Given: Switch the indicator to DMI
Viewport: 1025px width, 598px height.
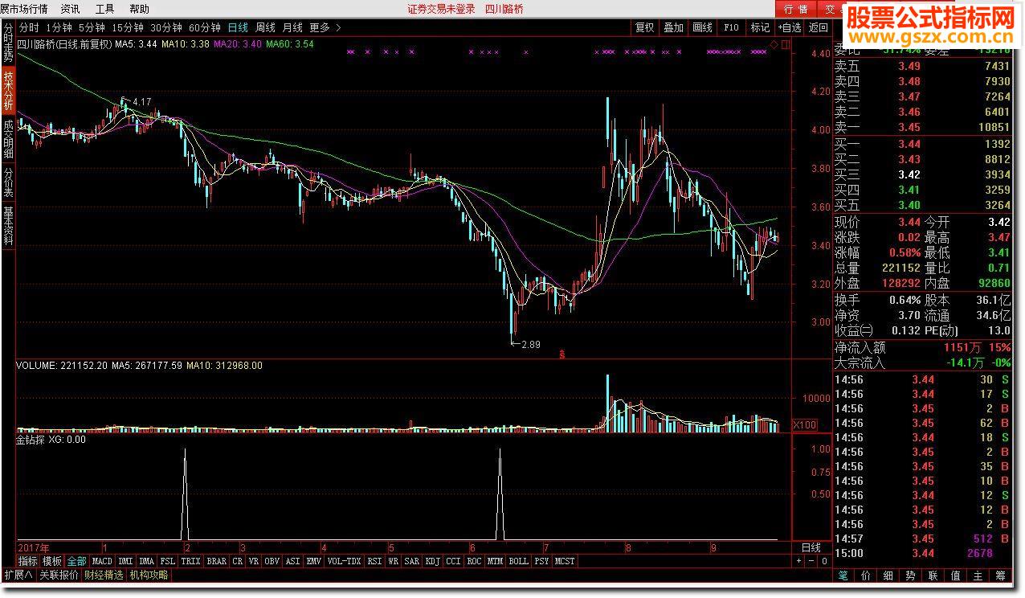Looking at the screenshot, I should (126, 561).
